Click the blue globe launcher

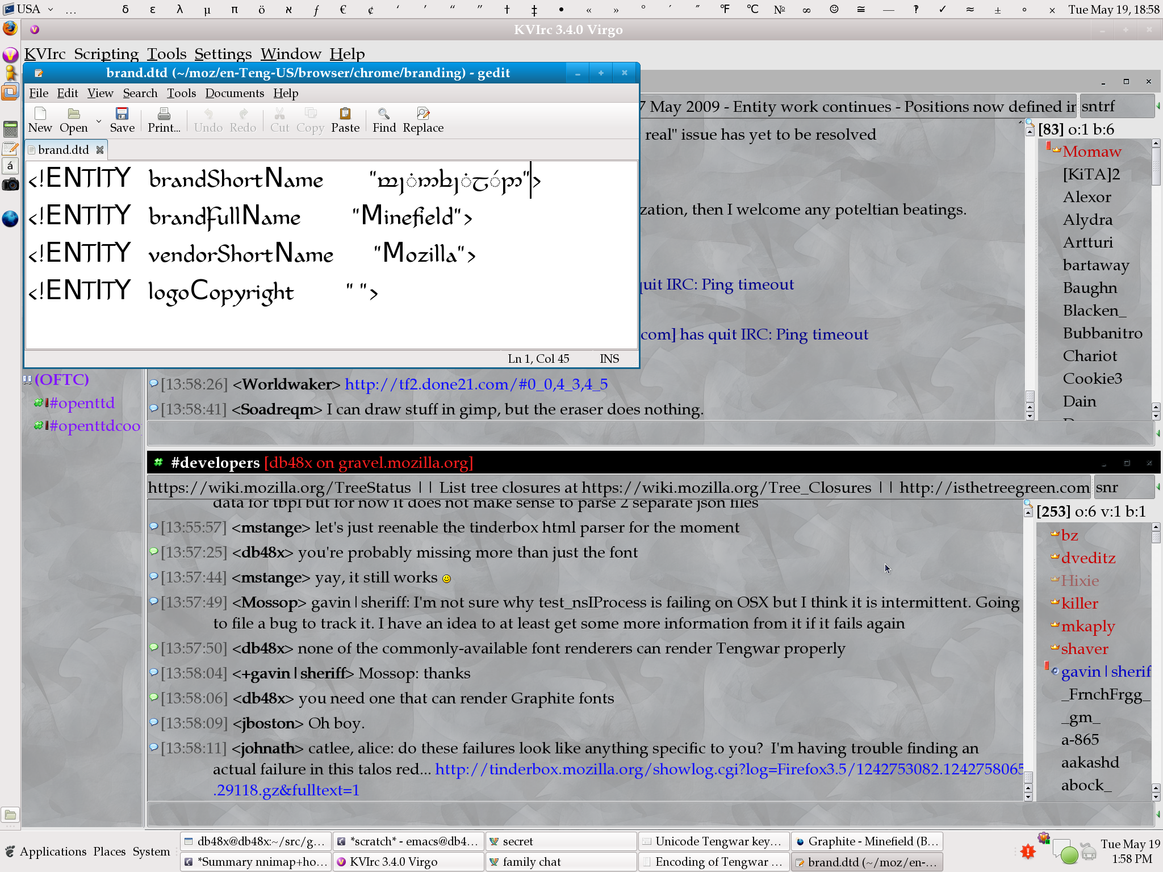click(x=10, y=219)
